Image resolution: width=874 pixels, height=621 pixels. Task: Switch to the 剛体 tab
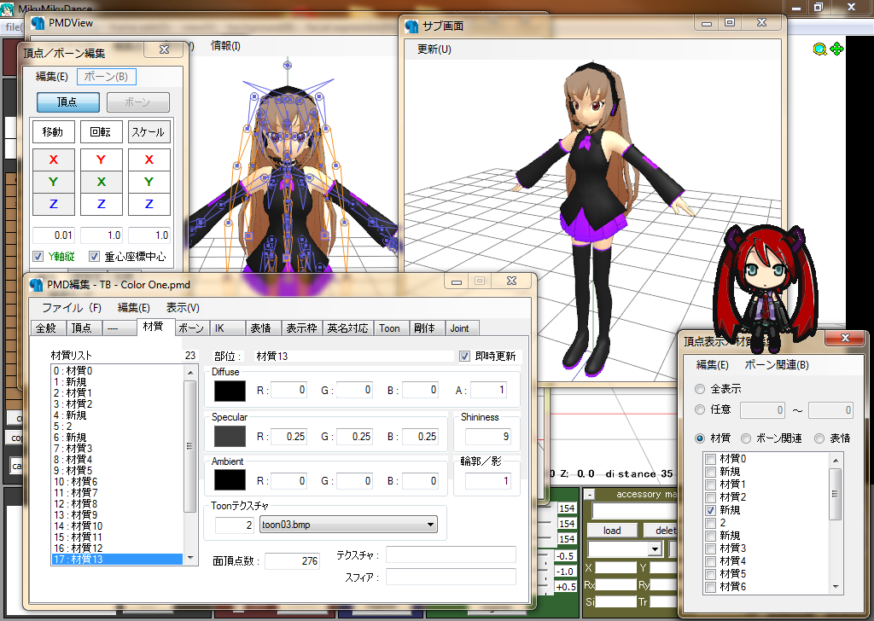(x=425, y=328)
